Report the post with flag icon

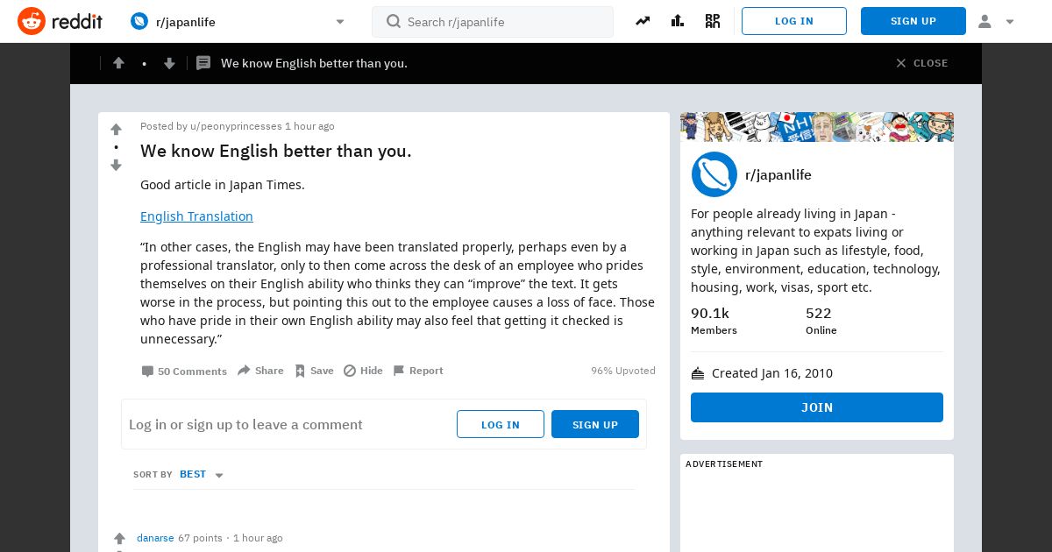point(417,371)
